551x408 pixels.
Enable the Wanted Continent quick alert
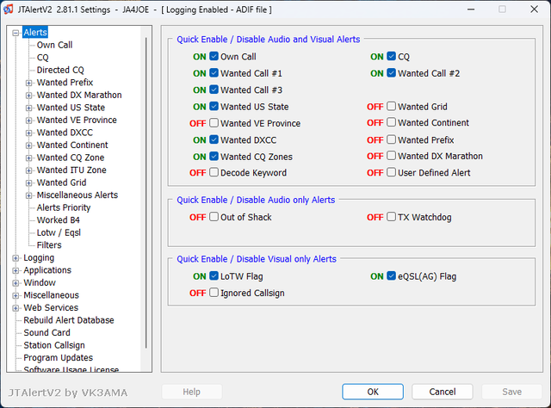coord(392,122)
